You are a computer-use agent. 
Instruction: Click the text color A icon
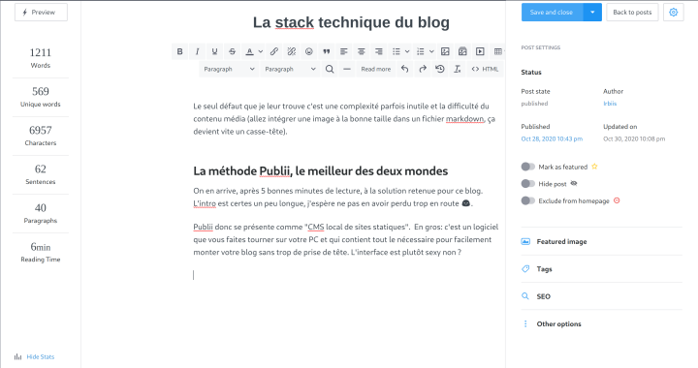249,51
